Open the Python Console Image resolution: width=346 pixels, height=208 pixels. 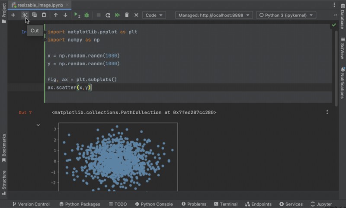click(154, 204)
